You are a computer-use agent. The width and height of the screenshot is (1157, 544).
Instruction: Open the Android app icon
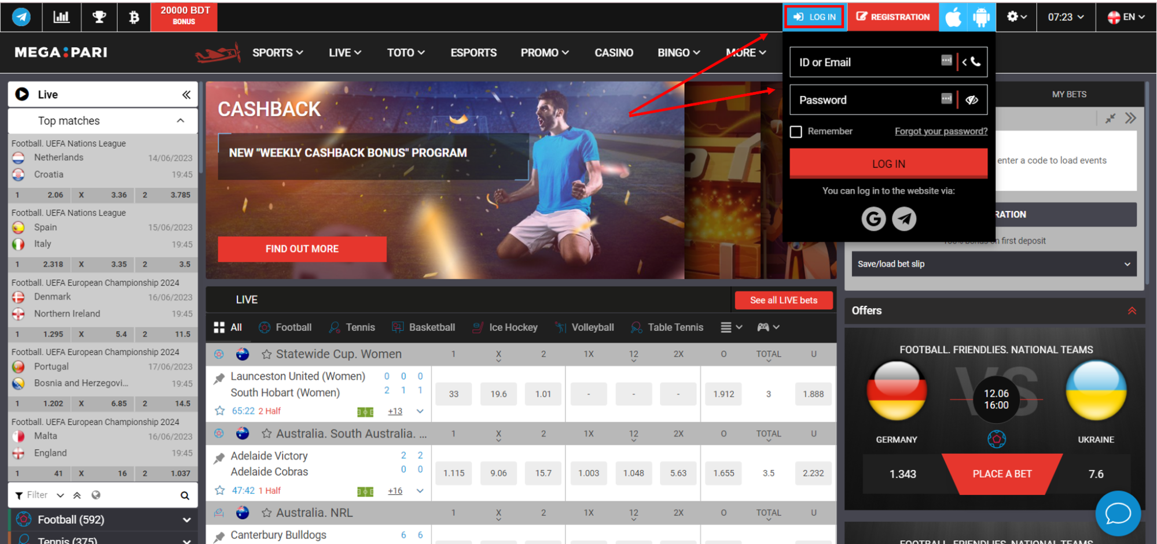click(x=982, y=17)
